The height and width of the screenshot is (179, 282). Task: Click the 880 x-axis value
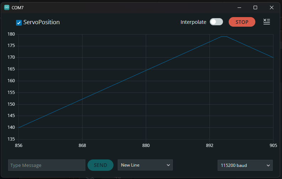pos(146,146)
